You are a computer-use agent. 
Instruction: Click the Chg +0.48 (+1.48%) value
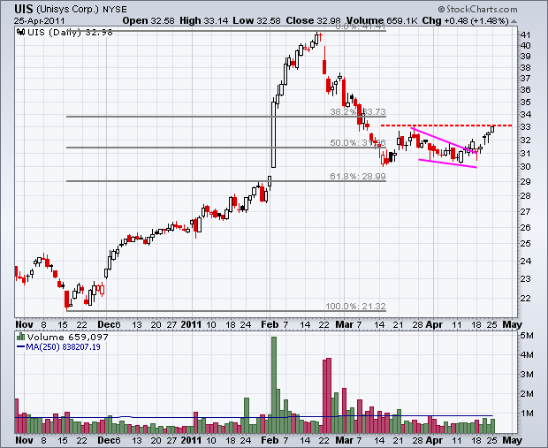[465, 20]
